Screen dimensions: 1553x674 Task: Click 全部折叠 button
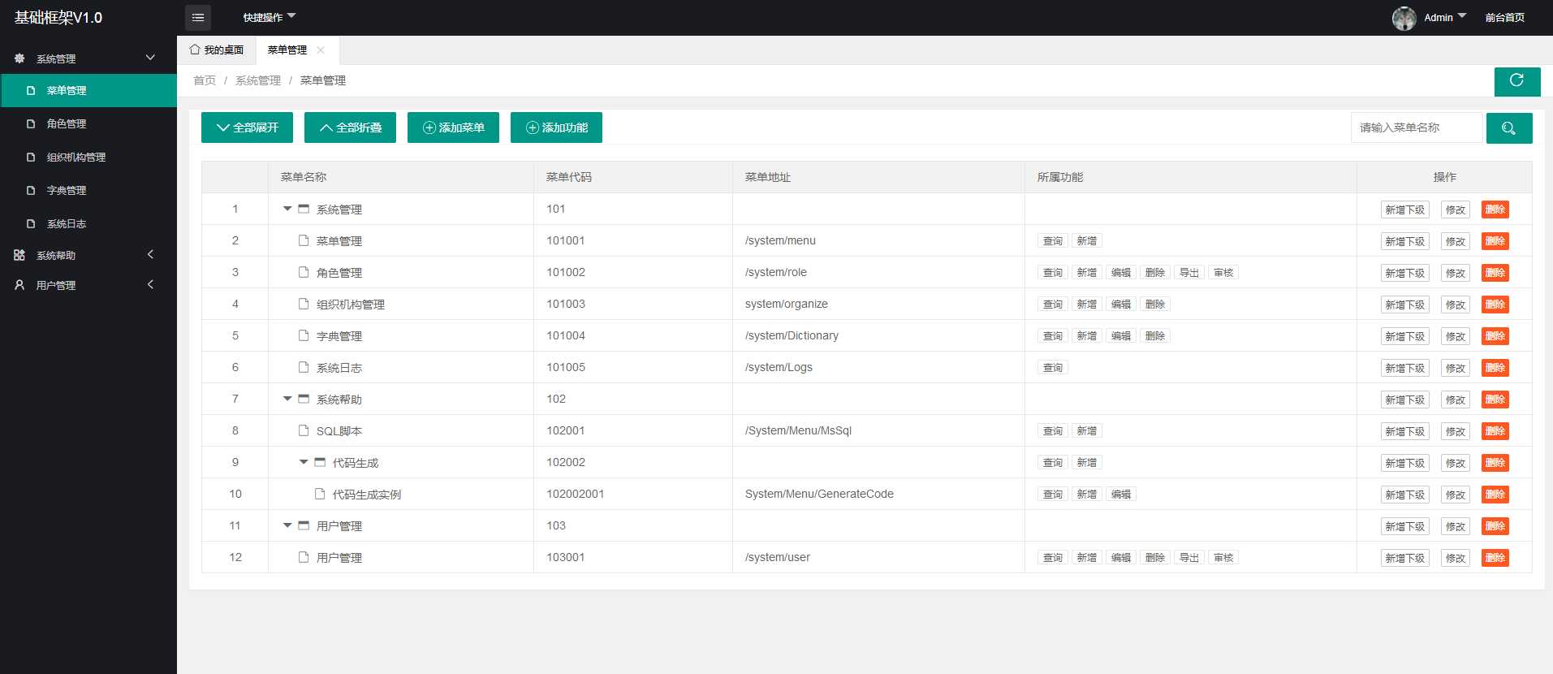[x=350, y=127]
